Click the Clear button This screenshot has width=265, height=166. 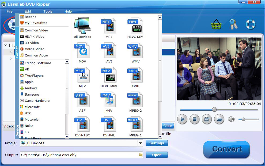(x=168, y=126)
